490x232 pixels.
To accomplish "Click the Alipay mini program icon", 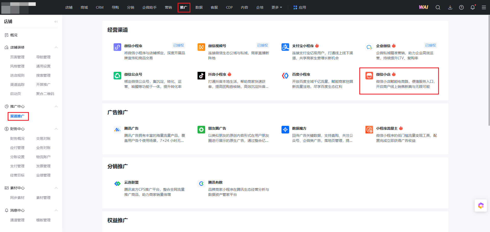I will click(285, 47).
